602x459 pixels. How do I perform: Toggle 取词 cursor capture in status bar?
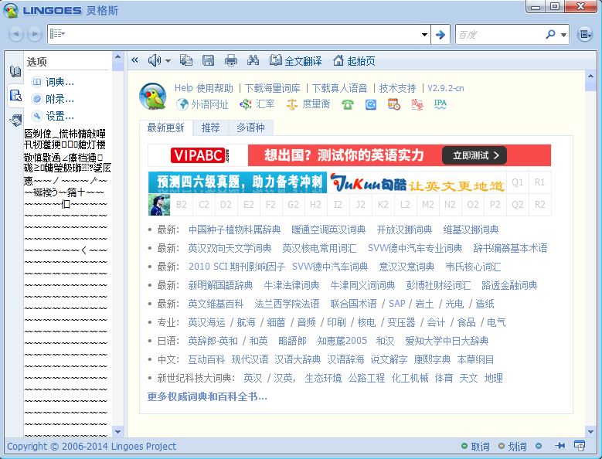coord(476,447)
